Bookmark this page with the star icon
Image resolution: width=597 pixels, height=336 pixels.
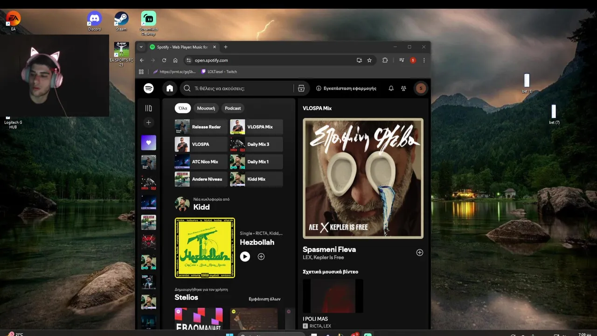point(369,60)
